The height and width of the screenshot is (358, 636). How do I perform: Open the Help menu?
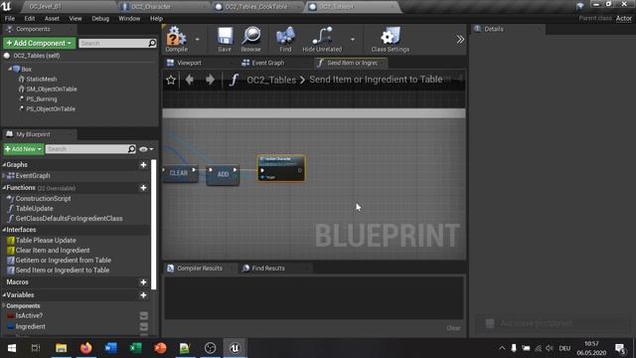(x=157, y=19)
